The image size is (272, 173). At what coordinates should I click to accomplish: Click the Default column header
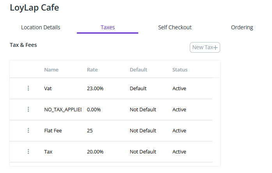click(x=138, y=70)
